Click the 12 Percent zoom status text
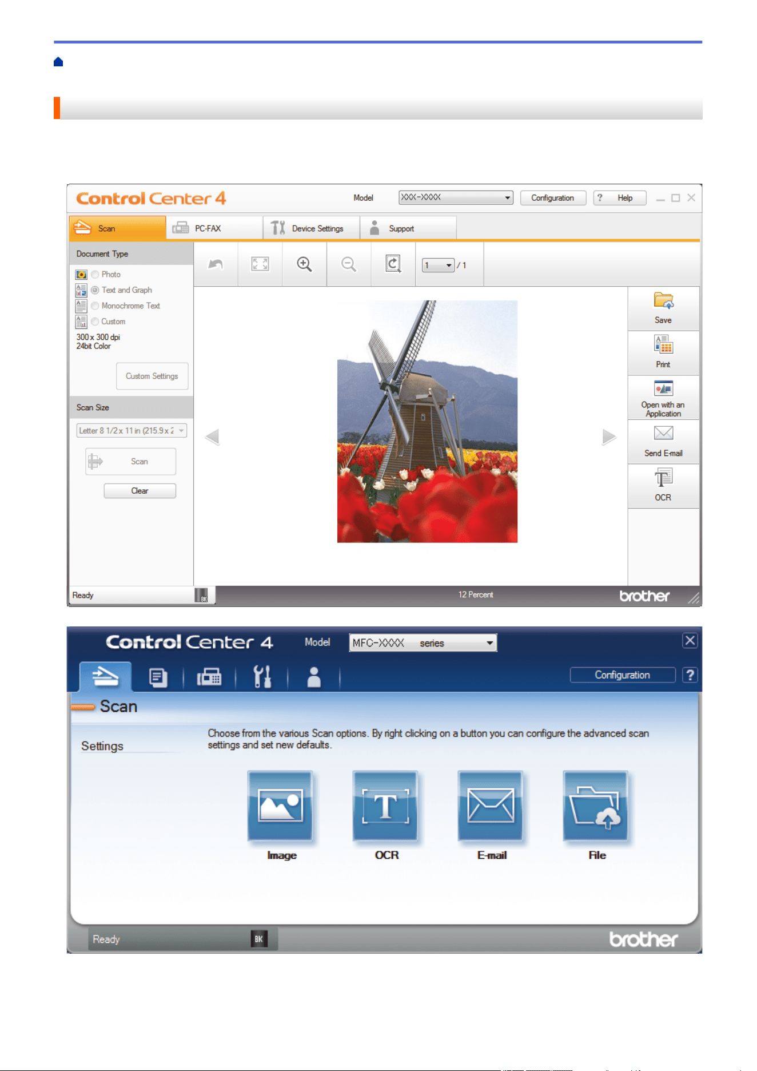Screen dimensions: 757x1071 476,595
